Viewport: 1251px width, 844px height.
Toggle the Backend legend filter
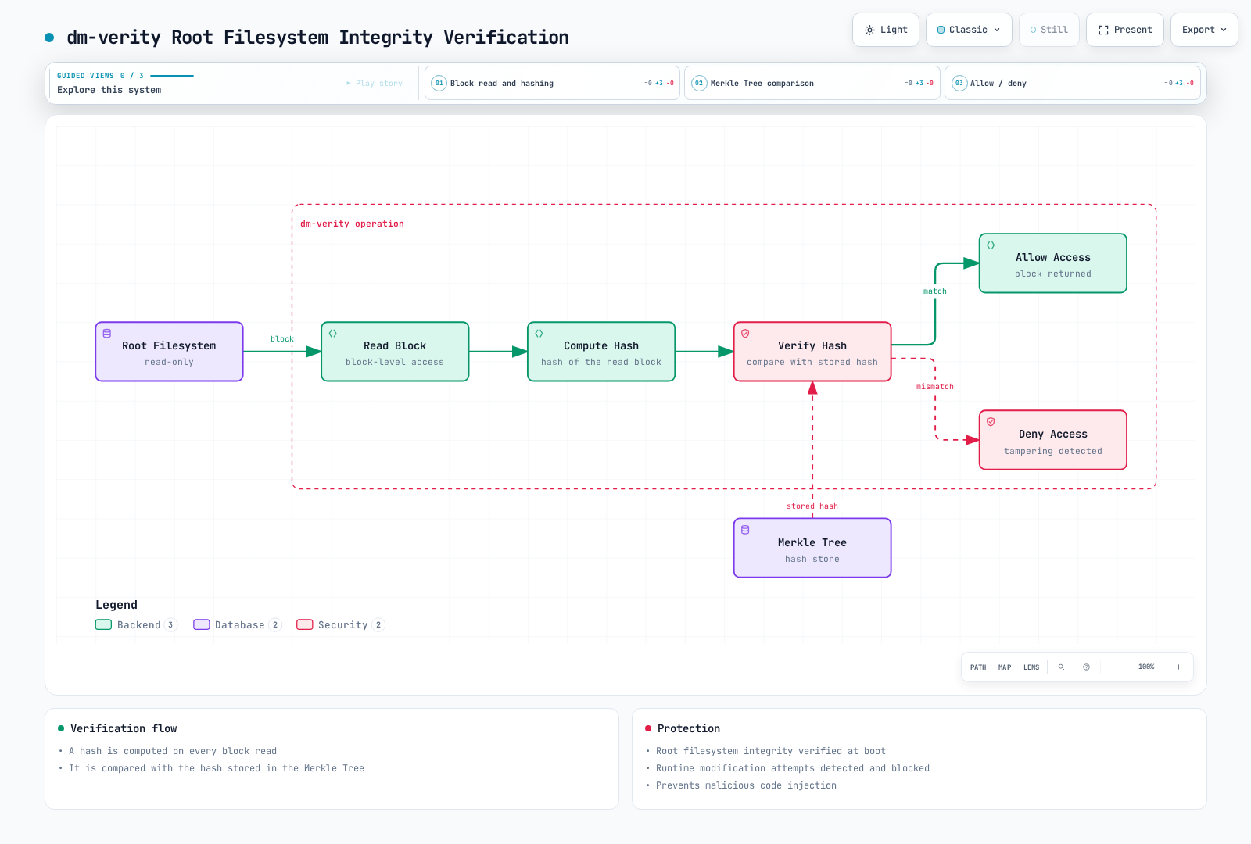coord(136,624)
